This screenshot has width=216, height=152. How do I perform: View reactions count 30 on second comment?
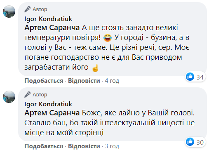pyautogui.click(x=200, y=143)
